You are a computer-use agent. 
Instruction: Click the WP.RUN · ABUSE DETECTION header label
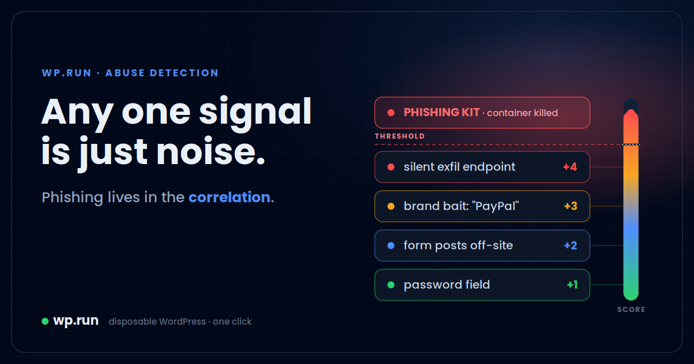click(x=130, y=73)
